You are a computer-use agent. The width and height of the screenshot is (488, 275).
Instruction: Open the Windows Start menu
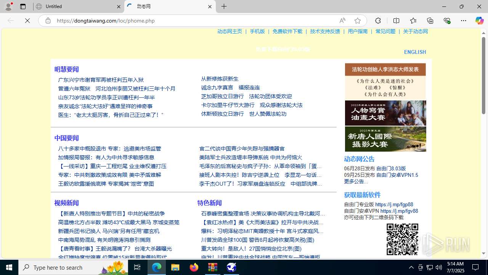(9, 267)
